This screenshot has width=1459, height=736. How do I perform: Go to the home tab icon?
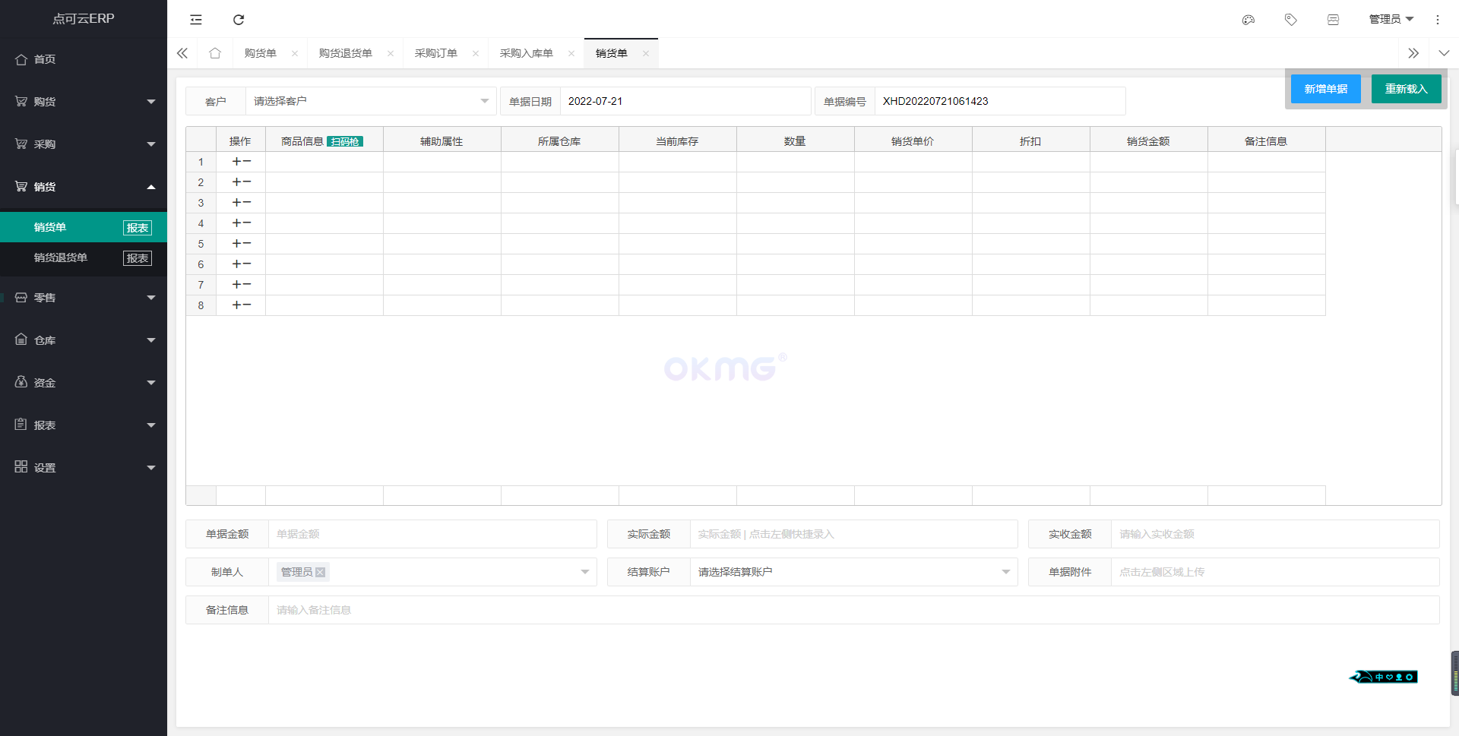[215, 53]
